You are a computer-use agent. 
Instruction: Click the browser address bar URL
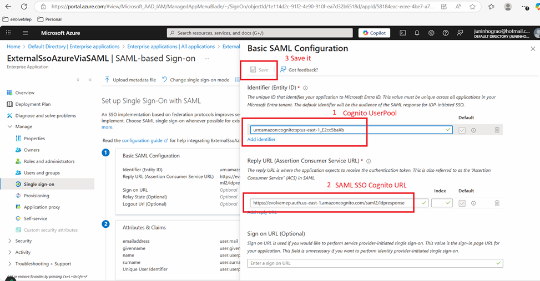click(x=243, y=7)
